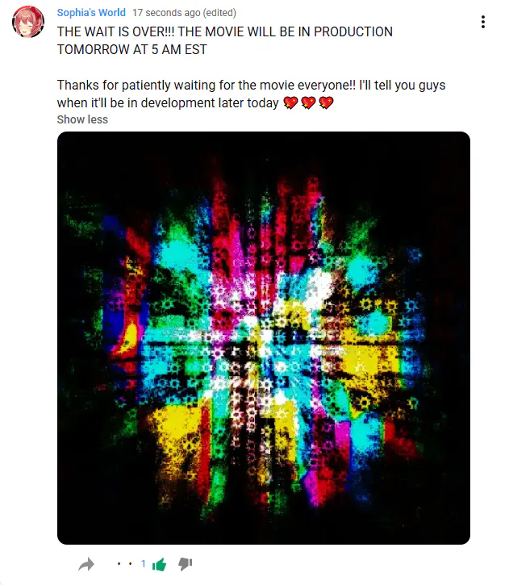This screenshot has height=585, width=509.
Task: Dislike the post with the thumbs-down icon
Action: click(x=186, y=564)
